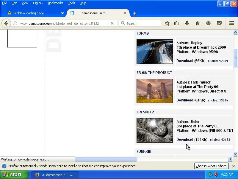Viewport: 238px width, 179px height.
Task: Open the Tools menu
Action: (x=71, y=3)
